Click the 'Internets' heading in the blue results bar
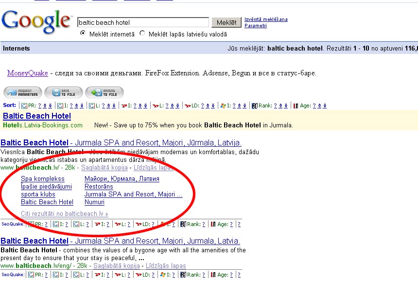This screenshot has height=281, width=418. coord(16,49)
